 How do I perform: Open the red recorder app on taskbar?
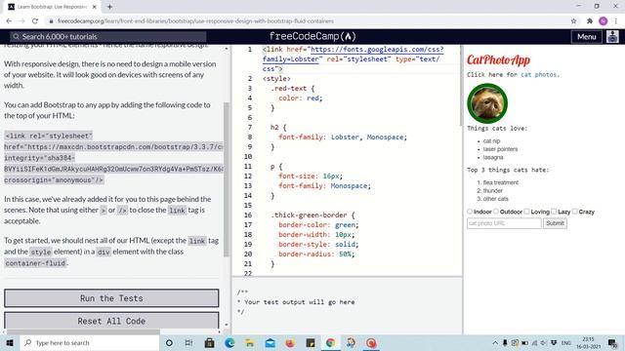pyautogui.click(x=371, y=342)
